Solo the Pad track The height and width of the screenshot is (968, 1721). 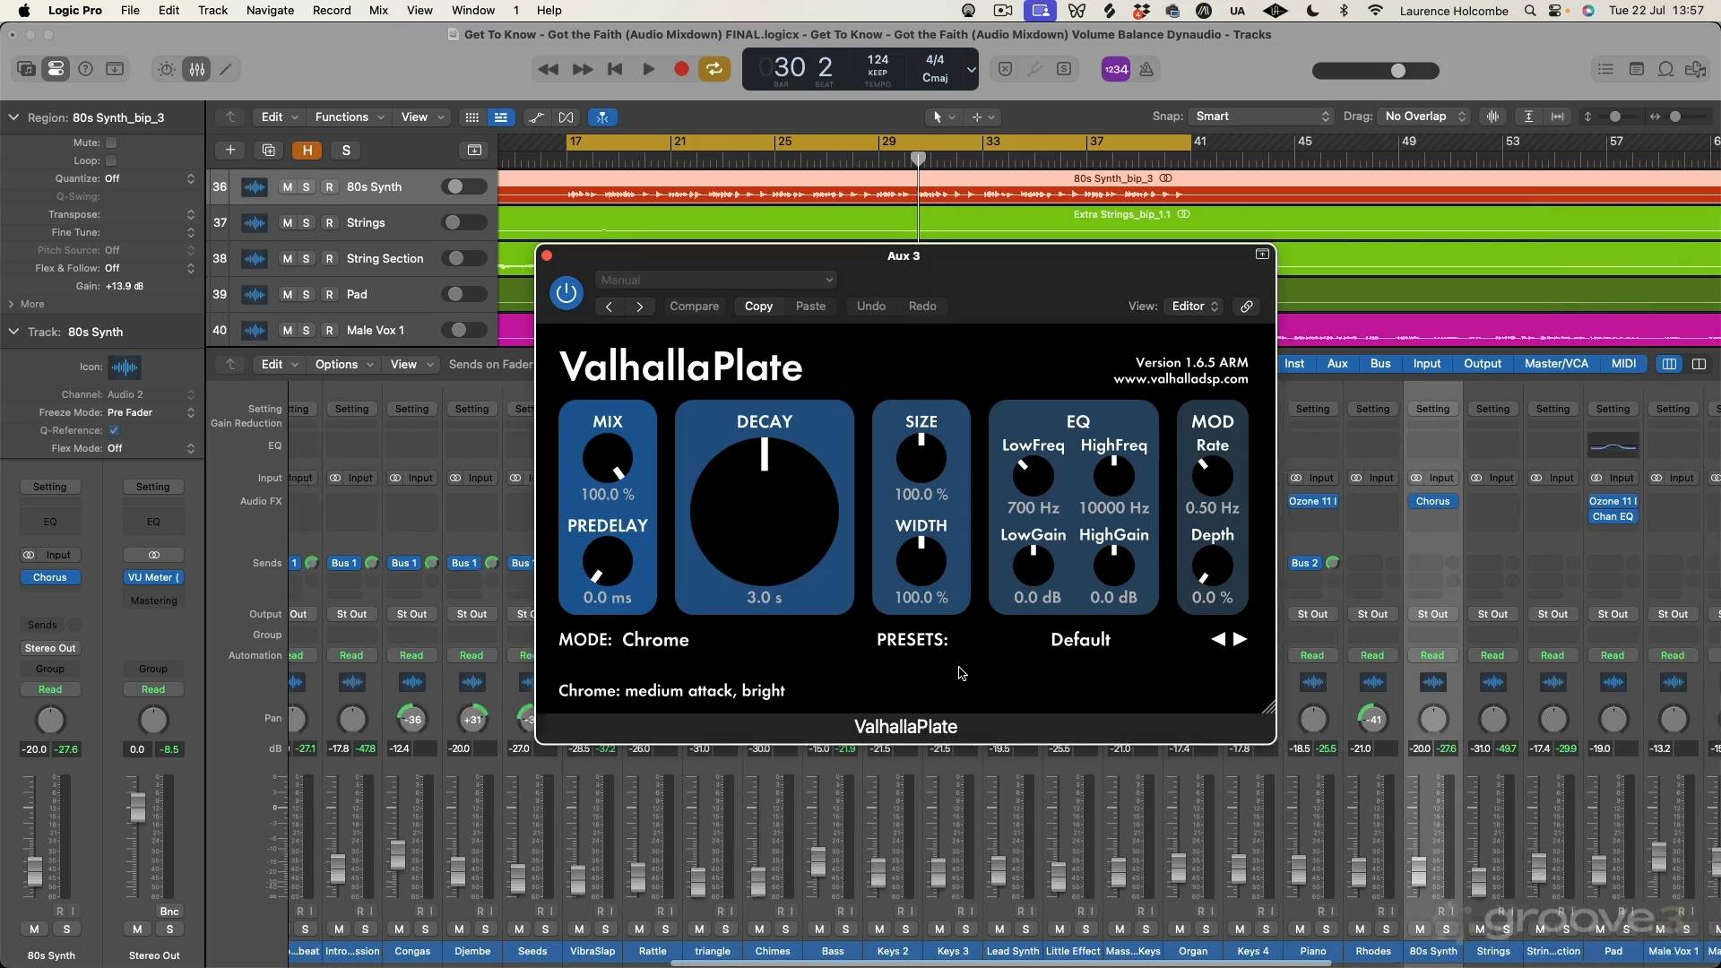point(305,294)
